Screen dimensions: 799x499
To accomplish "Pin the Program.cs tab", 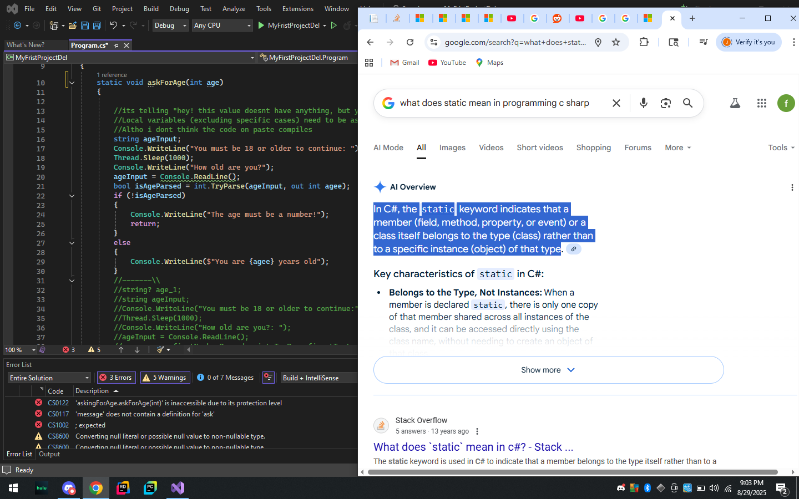I will [116, 45].
